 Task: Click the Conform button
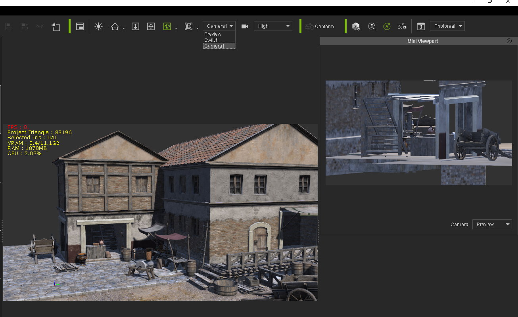(x=320, y=27)
